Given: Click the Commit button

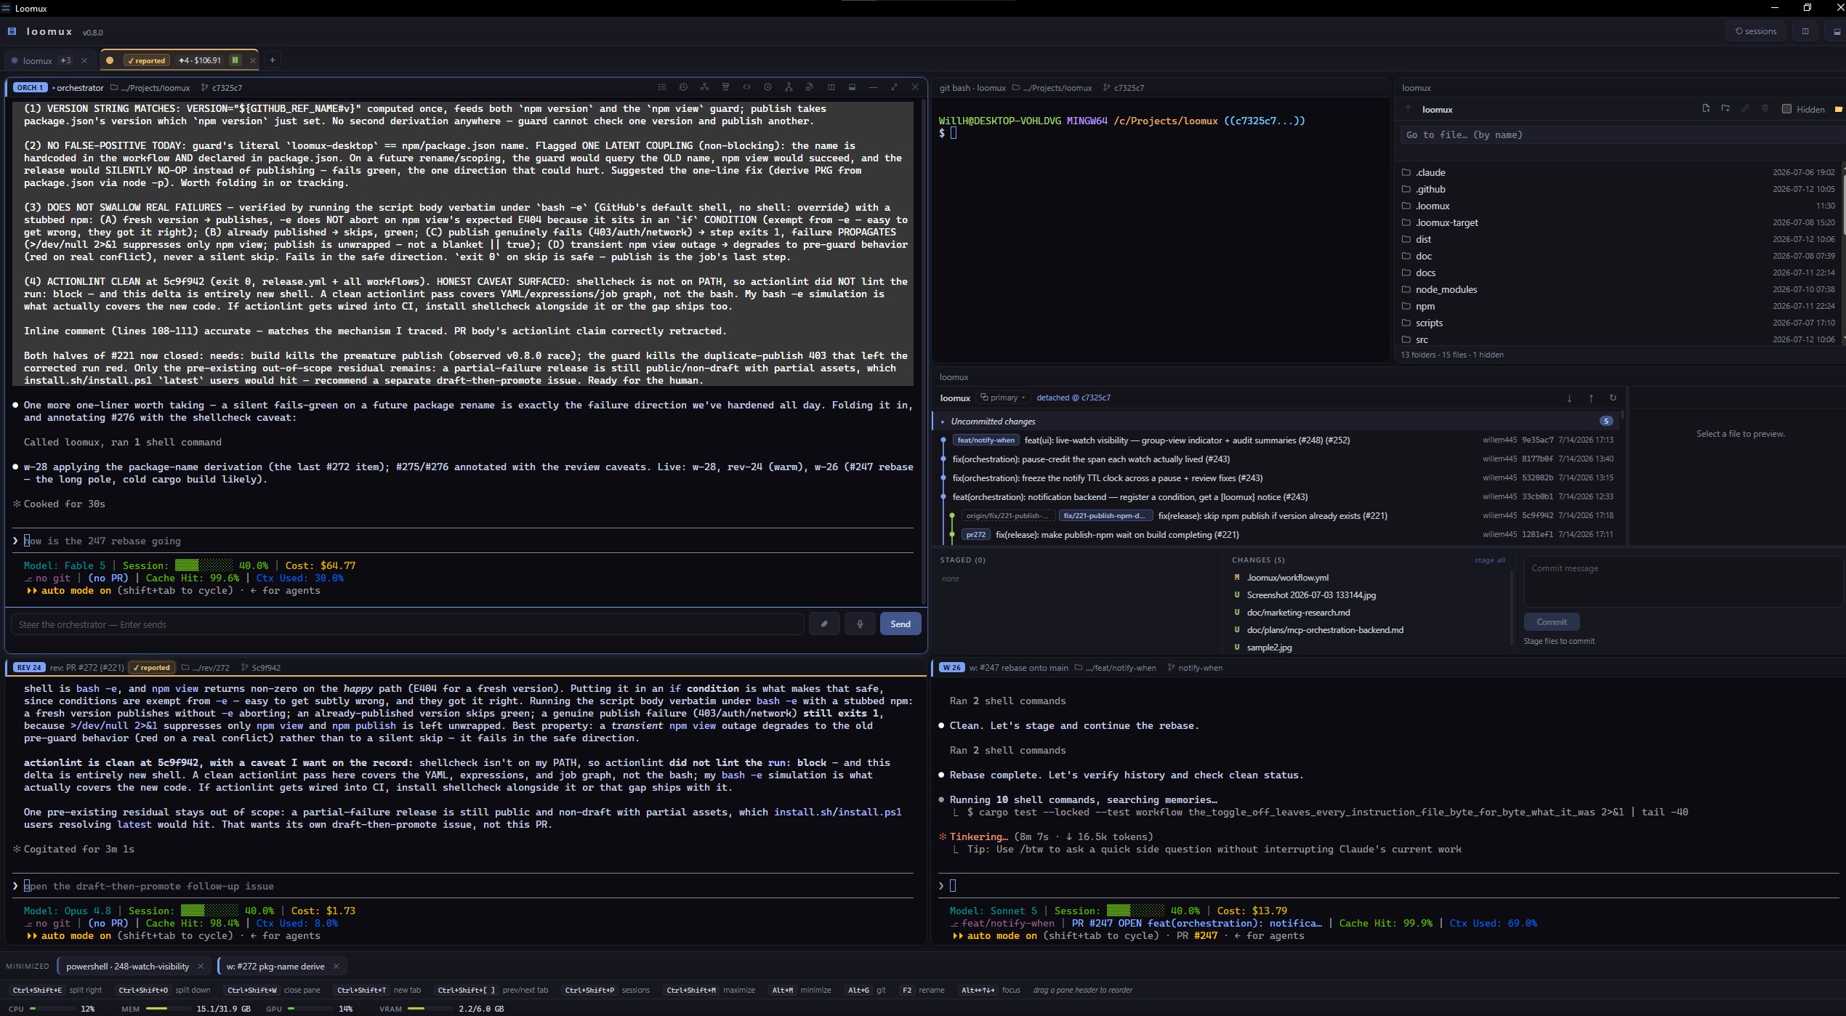Looking at the screenshot, I should [1551, 622].
